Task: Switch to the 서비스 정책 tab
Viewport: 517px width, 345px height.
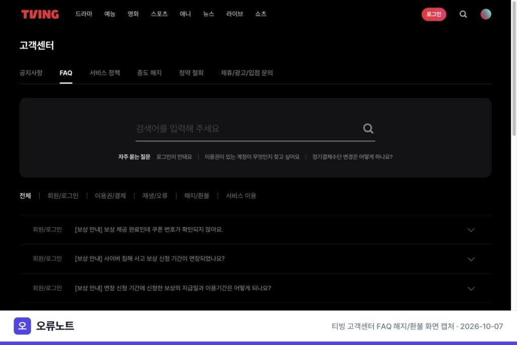Action: coord(105,73)
